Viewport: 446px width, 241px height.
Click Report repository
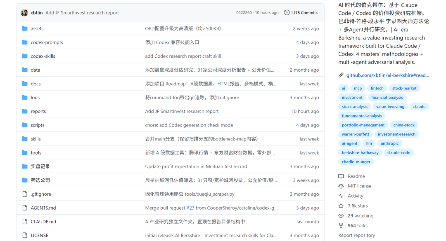[356, 235]
